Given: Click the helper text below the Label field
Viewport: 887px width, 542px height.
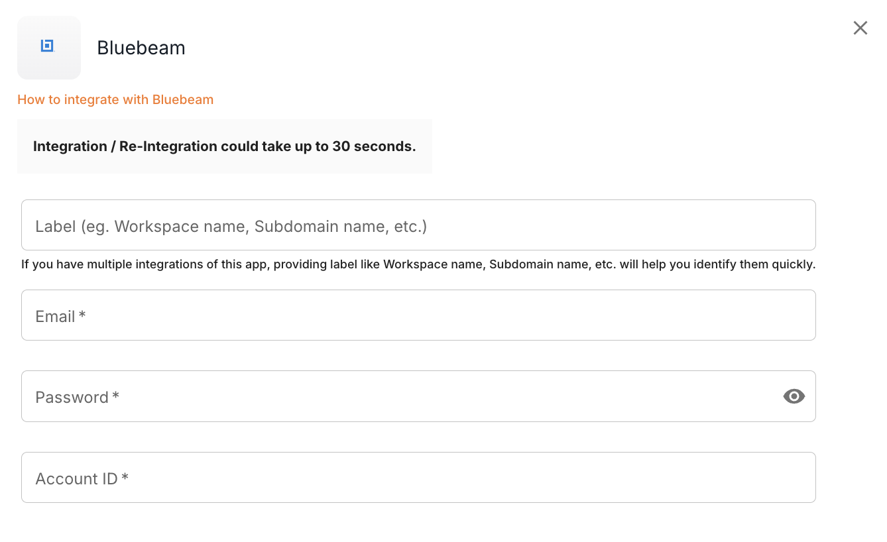Looking at the screenshot, I should [418, 264].
